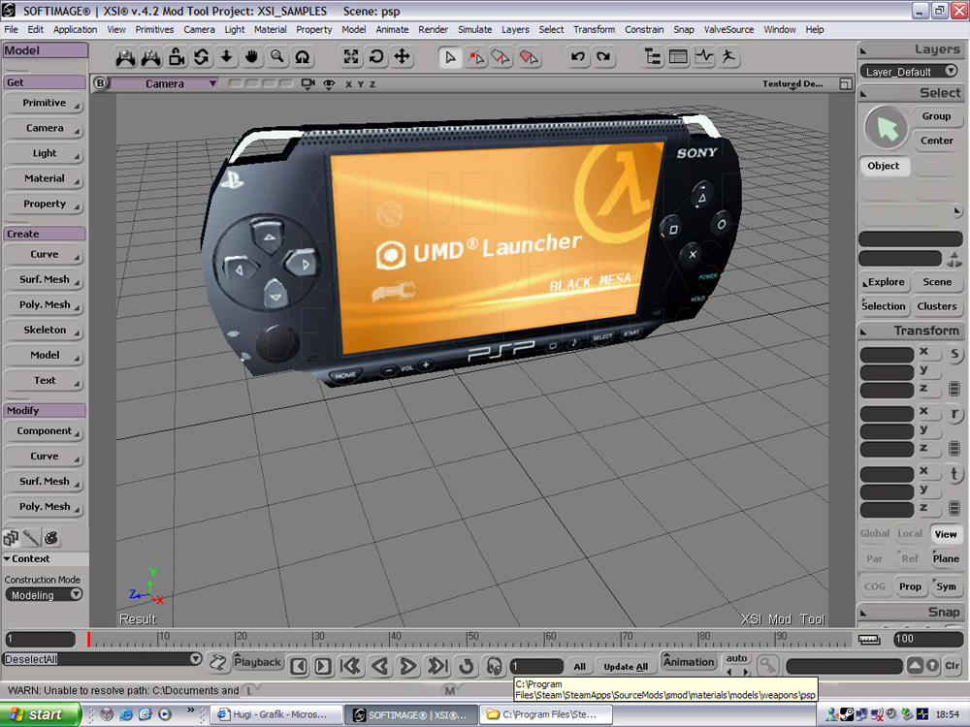Toggle the auto key button

click(736, 658)
